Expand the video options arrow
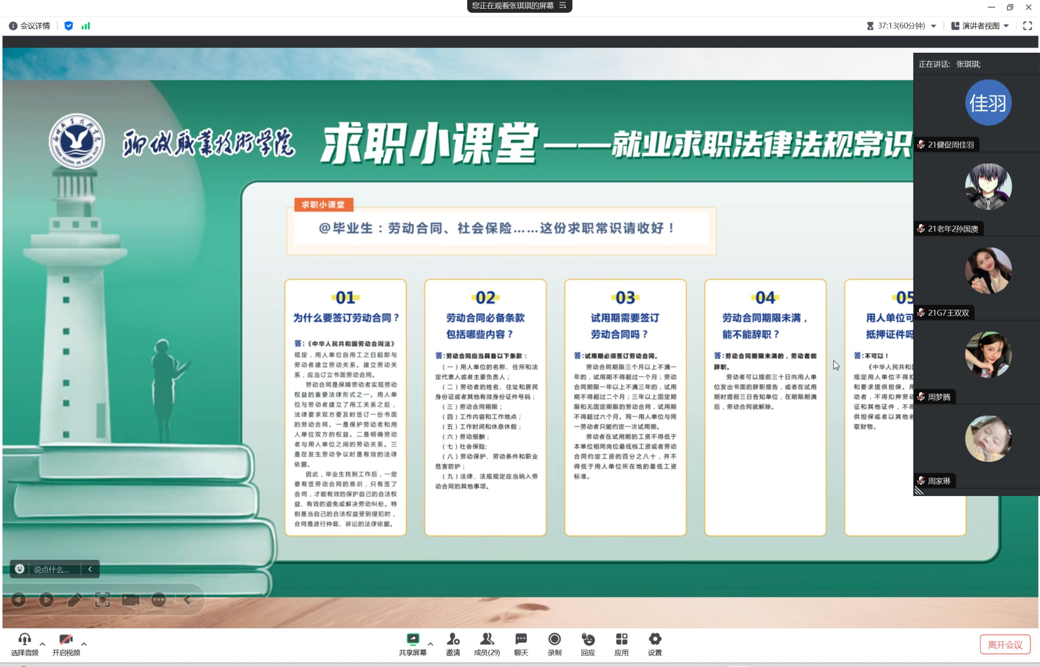The height and width of the screenshot is (667, 1040). pyautogui.click(x=84, y=644)
